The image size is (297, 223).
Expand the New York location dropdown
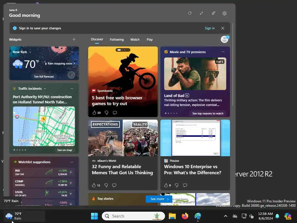click(x=30, y=52)
